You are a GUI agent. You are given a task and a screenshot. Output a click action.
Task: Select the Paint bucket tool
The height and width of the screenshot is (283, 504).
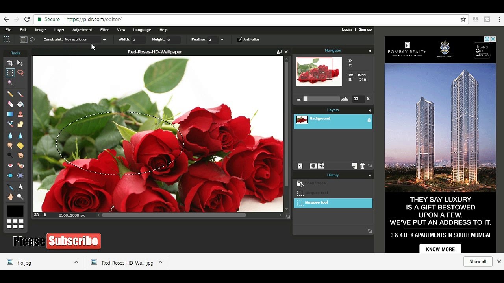click(x=20, y=104)
